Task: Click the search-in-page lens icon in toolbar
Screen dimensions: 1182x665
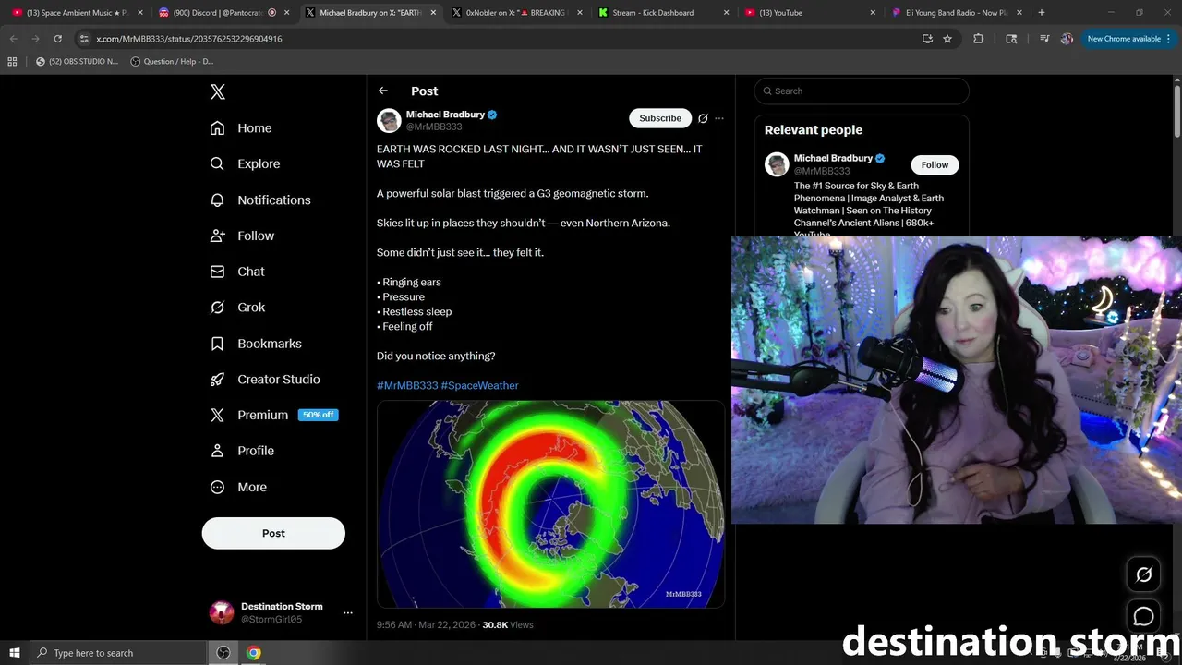Action: pyautogui.click(x=1011, y=39)
